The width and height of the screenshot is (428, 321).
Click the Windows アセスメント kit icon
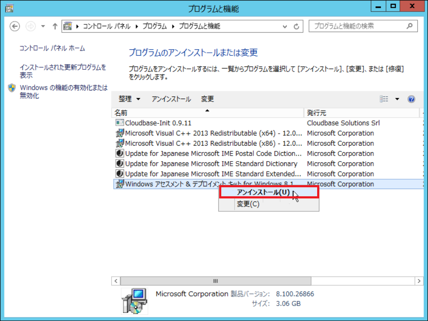pos(119,184)
